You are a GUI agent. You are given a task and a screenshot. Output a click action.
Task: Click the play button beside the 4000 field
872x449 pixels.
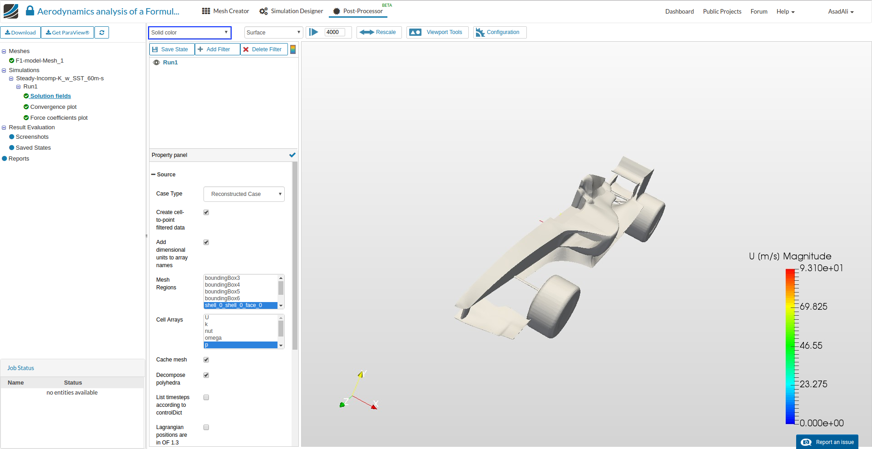pos(314,32)
